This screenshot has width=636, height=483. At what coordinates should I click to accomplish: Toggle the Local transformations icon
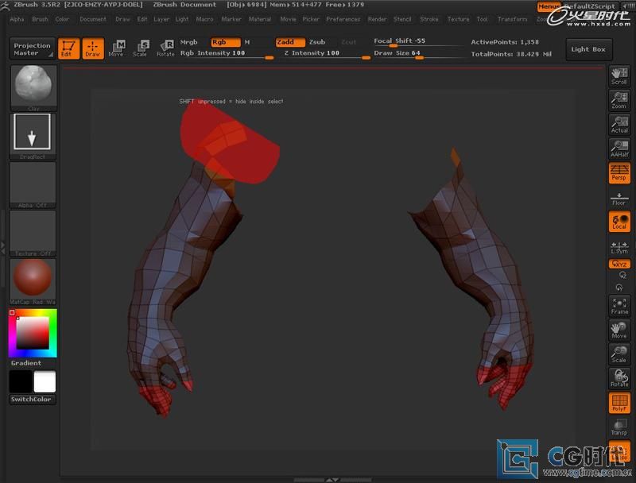619,222
